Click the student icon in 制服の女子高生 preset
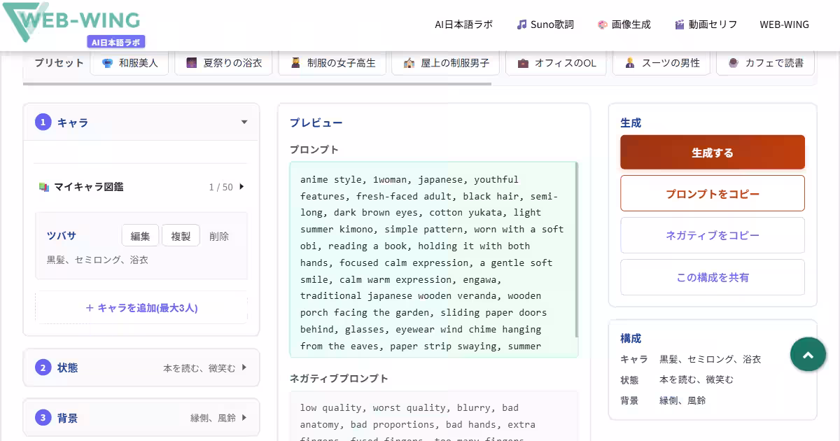The height and width of the screenshot is (441, 840). pyautogui.click(x=295, y=63)
